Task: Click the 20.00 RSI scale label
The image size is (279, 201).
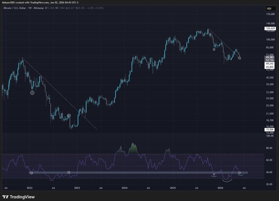Action: pyautogui.click(x=269, y=184)
